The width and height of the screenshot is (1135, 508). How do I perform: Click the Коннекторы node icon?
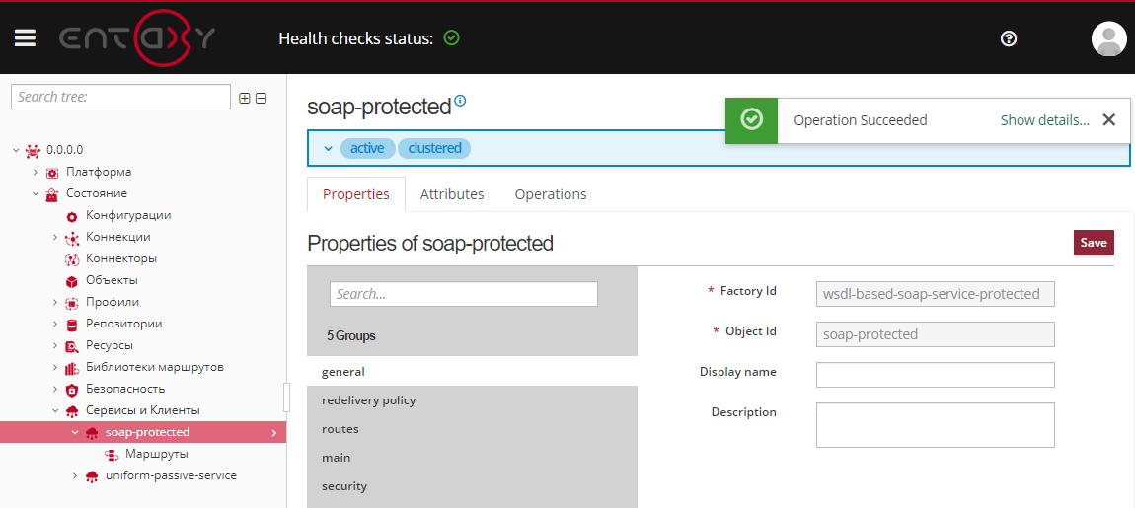72,259
